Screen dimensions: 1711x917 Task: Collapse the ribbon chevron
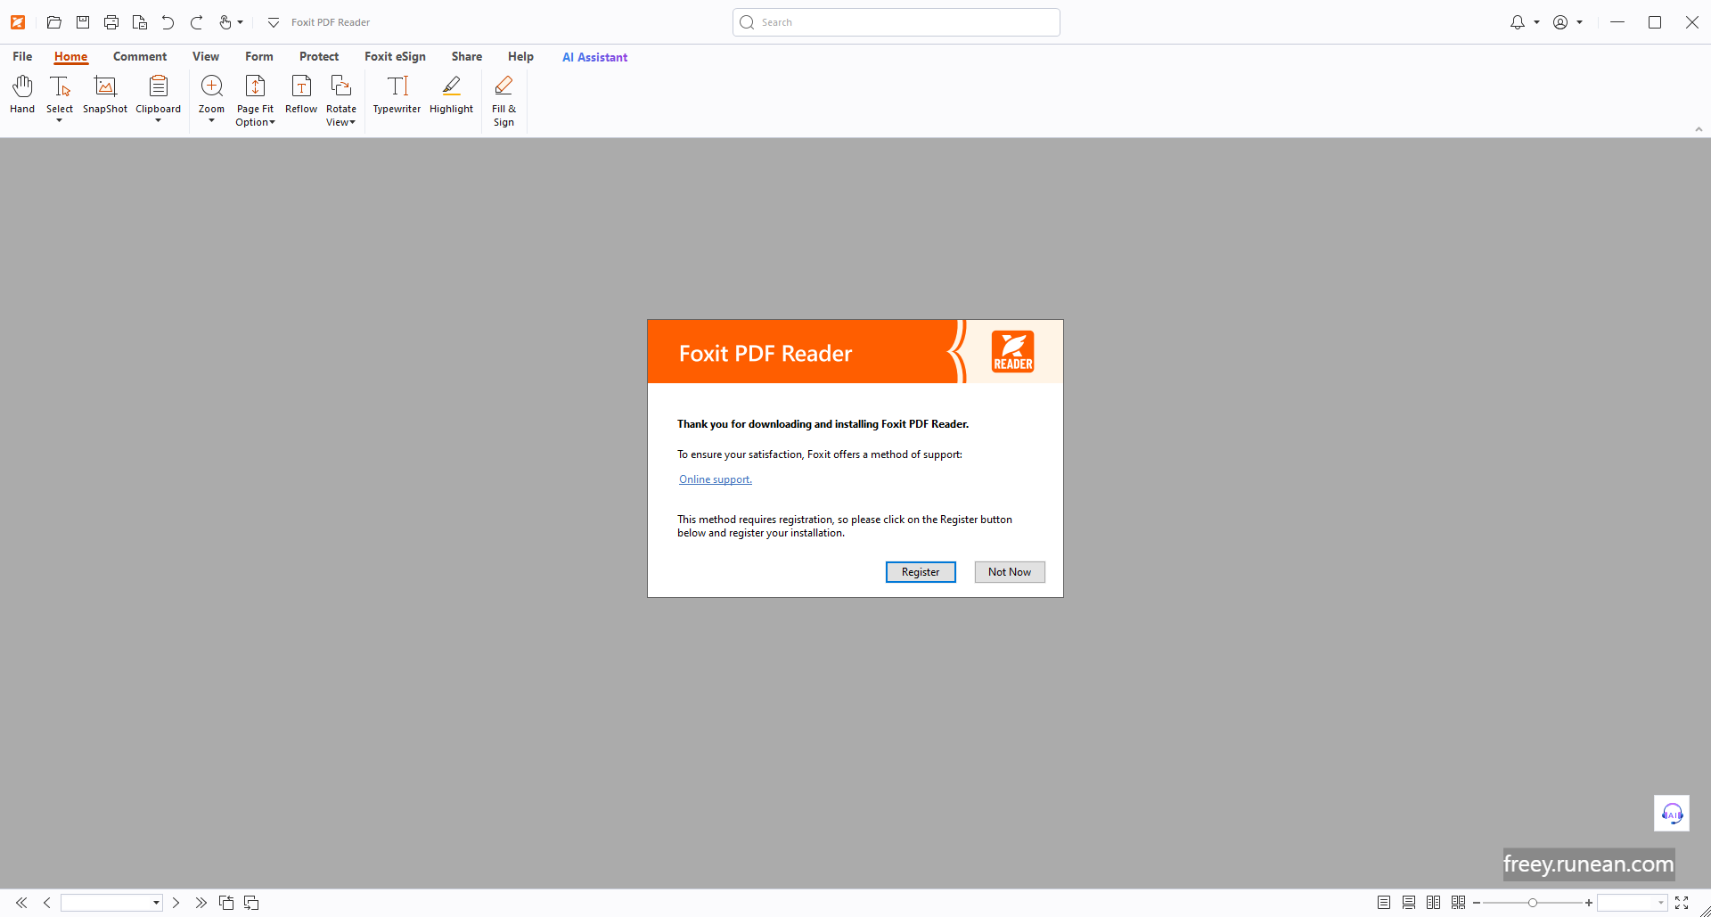(1699, 129)
